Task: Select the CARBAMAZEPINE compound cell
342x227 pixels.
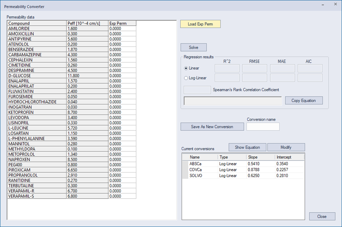Action: (37, 54)
